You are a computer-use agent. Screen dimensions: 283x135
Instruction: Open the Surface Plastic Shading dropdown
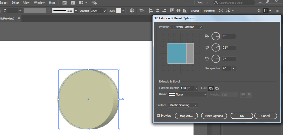point(183,105)
